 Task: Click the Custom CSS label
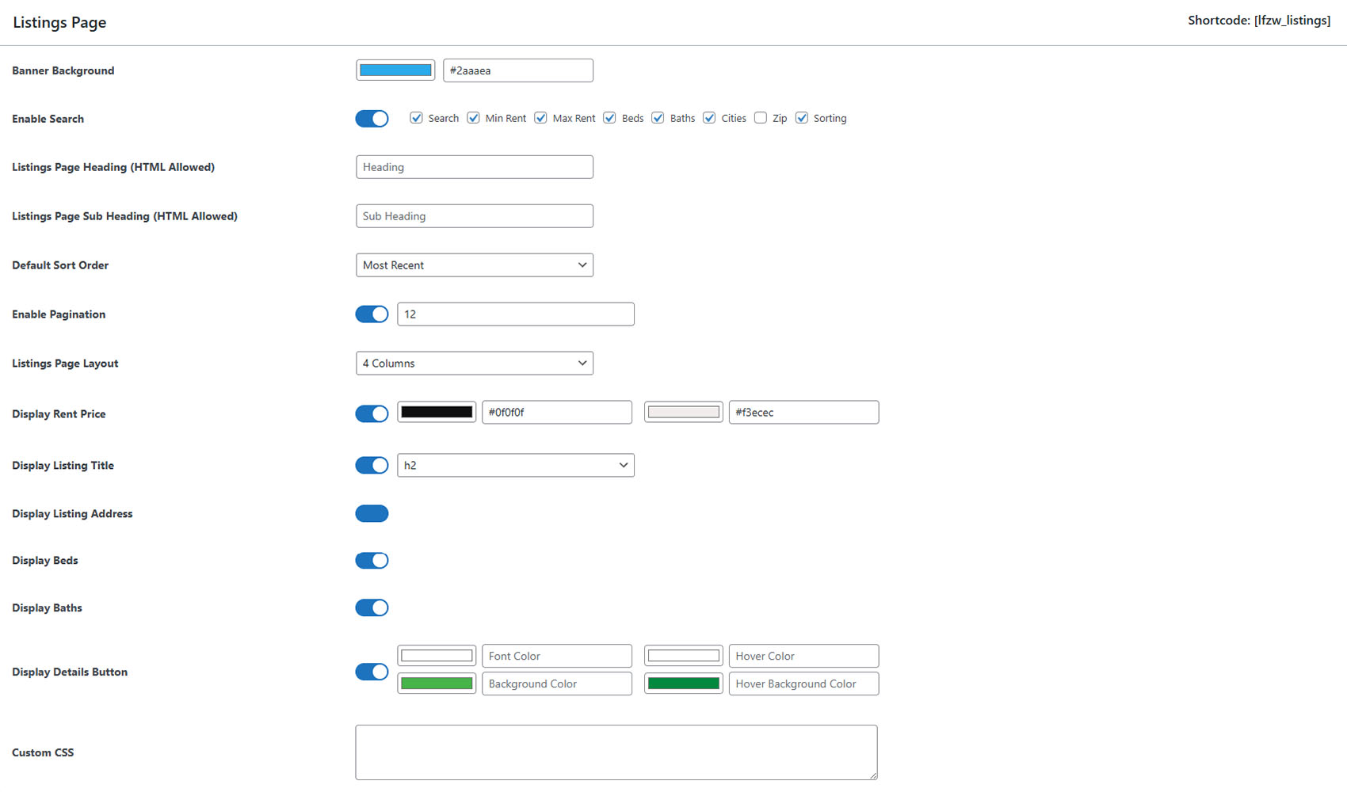43,752
